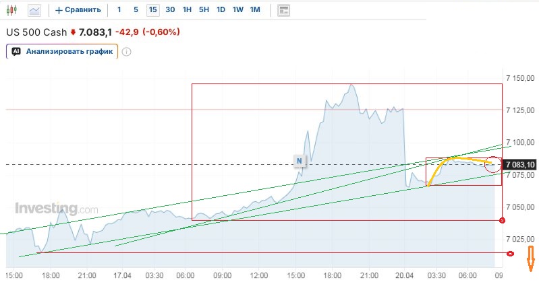Viewport: 539px width, 282px height.
Task: Click the Сравнить compare button
Action: (78, 10)
